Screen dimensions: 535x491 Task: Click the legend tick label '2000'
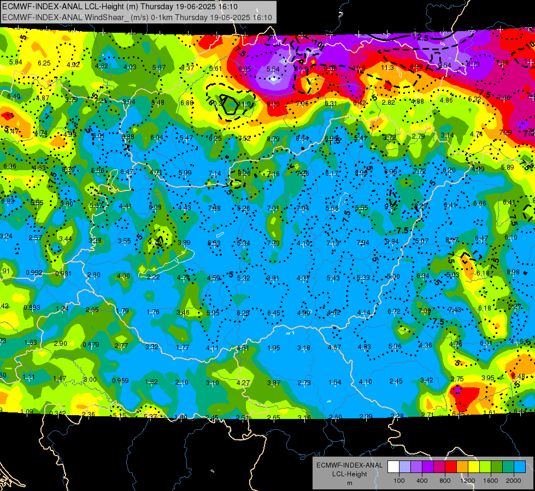click(x=514, y=481)
